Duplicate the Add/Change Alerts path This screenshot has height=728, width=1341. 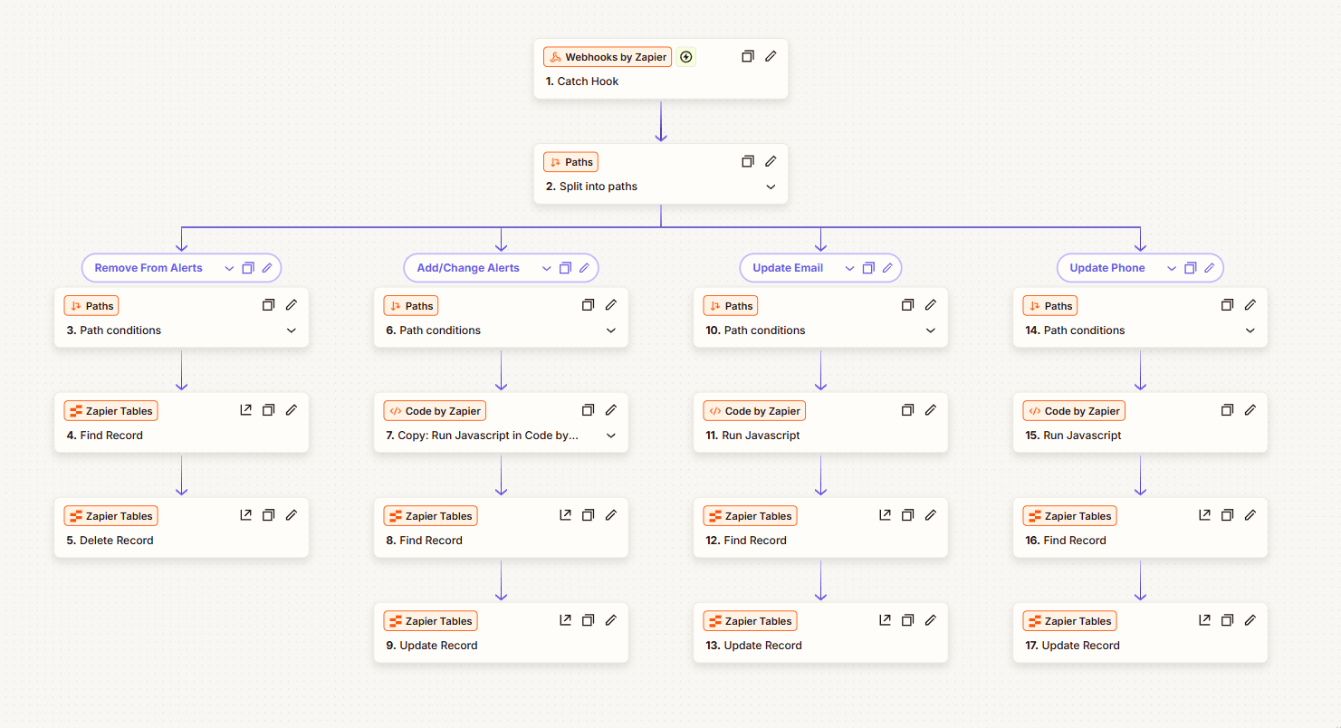coord(565,268)
